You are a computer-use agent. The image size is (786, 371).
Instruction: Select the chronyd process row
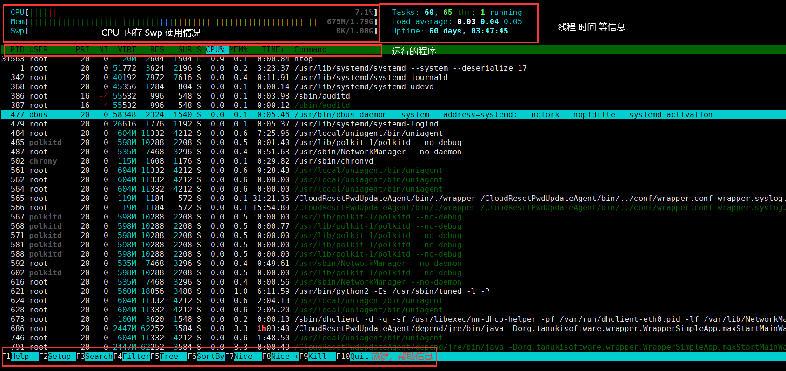click(393, 161)
